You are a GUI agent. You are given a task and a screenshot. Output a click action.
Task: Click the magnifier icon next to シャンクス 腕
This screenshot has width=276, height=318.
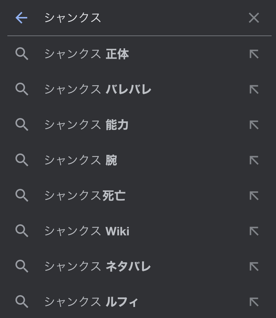(x=22, y=160)
